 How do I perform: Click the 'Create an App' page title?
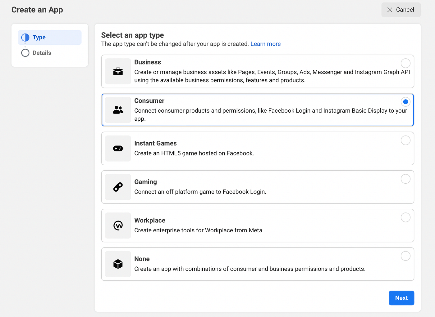37,10
